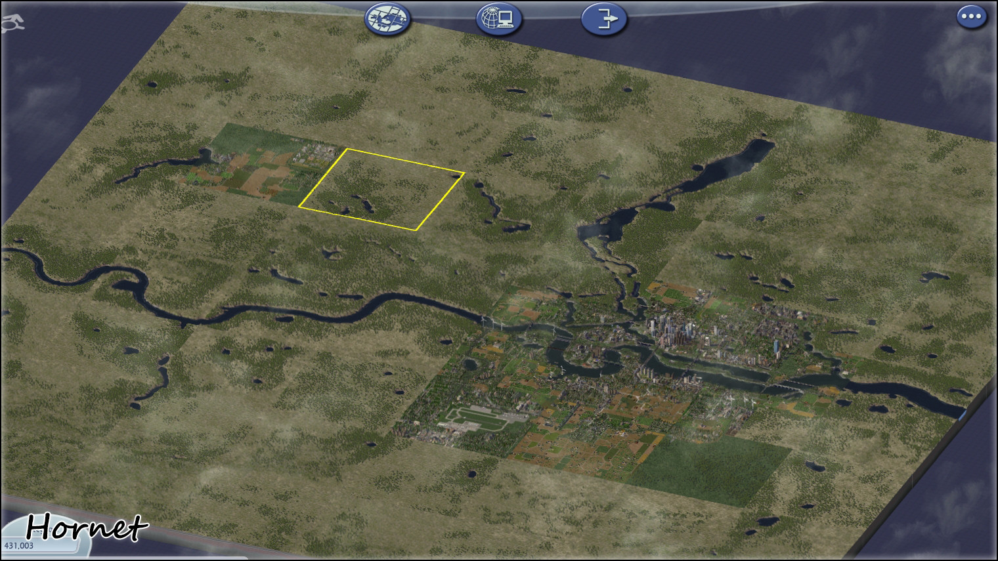
Task: Open the region view options icon
Action: (387, 18)
